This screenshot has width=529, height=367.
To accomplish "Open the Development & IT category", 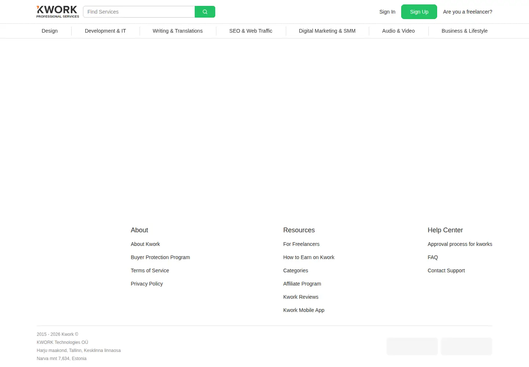I will tap(105, 31).
